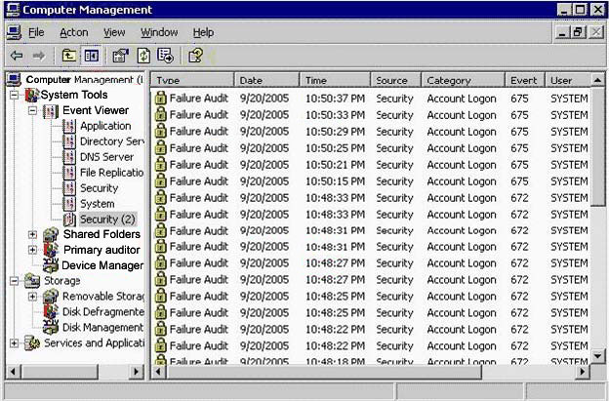Screen dimensions: 609x401
Task: Collapse the Event Viewer tree node
Action: (32, 110)
